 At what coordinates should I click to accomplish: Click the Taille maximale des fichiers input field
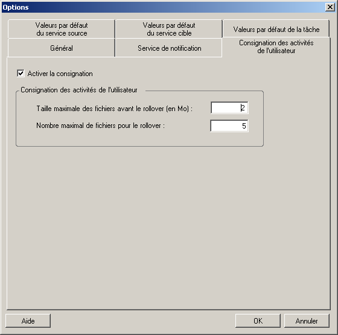[x=229, y=107]
